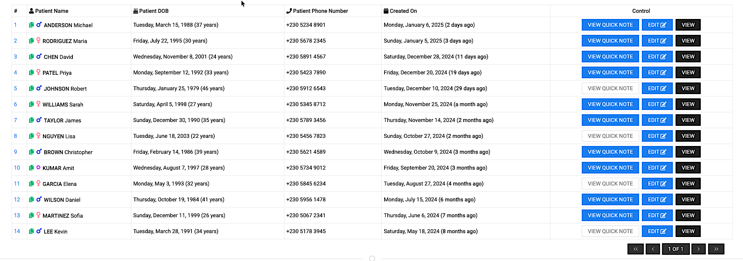This screenshot has height=261, width=743.
Task: Open VIEW for TAYLOR James
Action: pyautogui.click(x=688, y=120)
